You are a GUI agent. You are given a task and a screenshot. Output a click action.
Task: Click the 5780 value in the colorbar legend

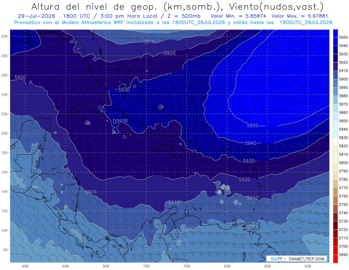tap(343, 179)
